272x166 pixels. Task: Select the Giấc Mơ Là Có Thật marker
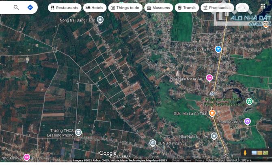[212, 113]
